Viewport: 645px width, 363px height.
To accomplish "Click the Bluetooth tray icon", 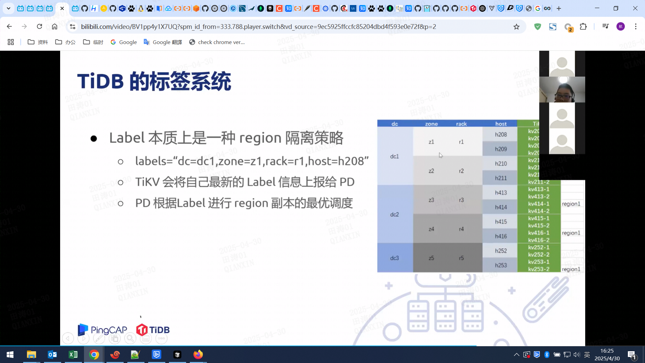I will click(547, 355).
